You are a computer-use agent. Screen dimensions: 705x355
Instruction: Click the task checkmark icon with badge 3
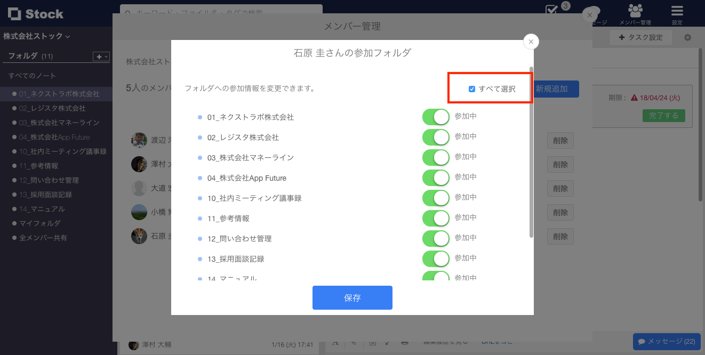click(x=552, y=11)
